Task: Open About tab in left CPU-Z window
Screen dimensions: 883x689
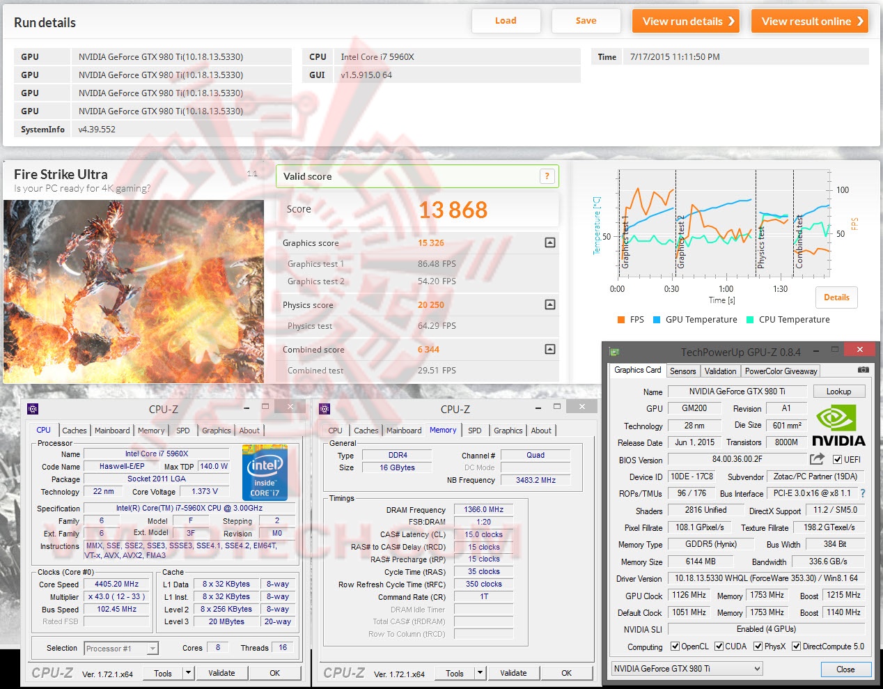Action: click(x=249, y=431)
